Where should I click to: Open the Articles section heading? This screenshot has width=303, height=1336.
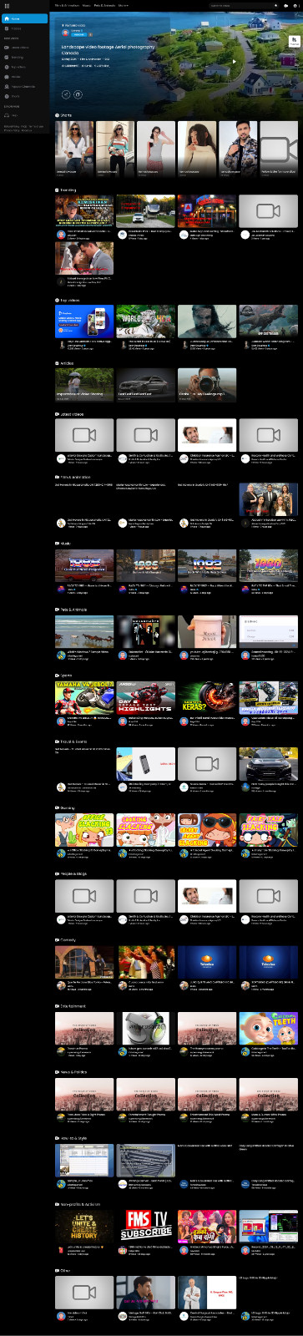(x=67, y=363)
